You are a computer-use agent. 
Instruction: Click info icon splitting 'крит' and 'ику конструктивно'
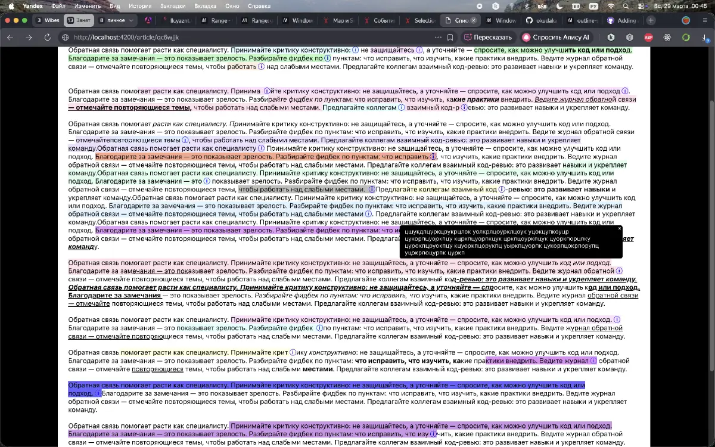point(293,352)
